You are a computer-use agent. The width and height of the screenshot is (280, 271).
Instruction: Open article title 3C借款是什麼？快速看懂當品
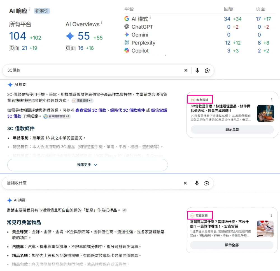point(220,108)
